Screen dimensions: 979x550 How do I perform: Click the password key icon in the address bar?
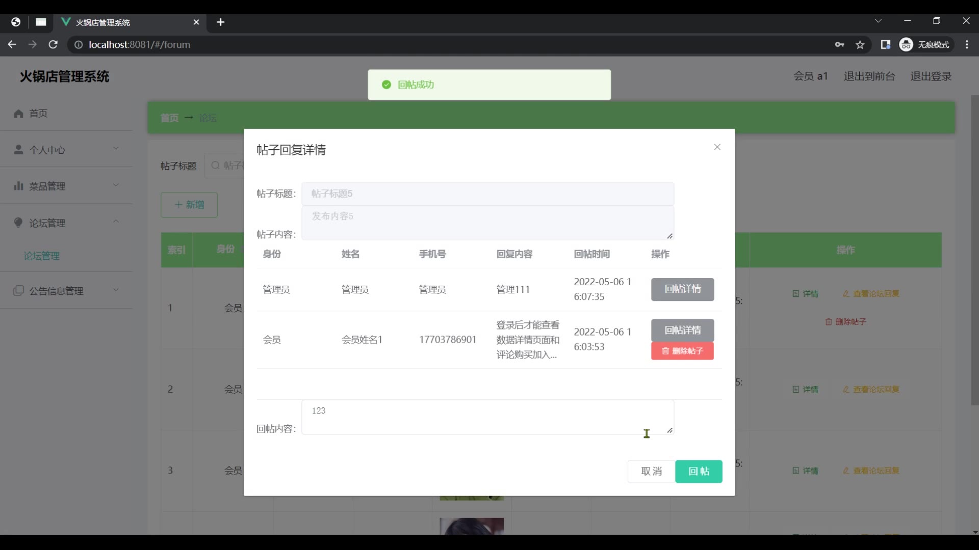[839, 45]
